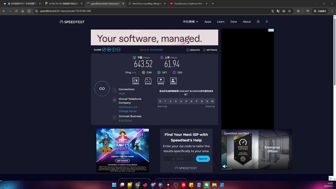Screen dimensions: 336x189
Task: Expand the 中文(简体) language dropdown
Action: tap(191, 22)
